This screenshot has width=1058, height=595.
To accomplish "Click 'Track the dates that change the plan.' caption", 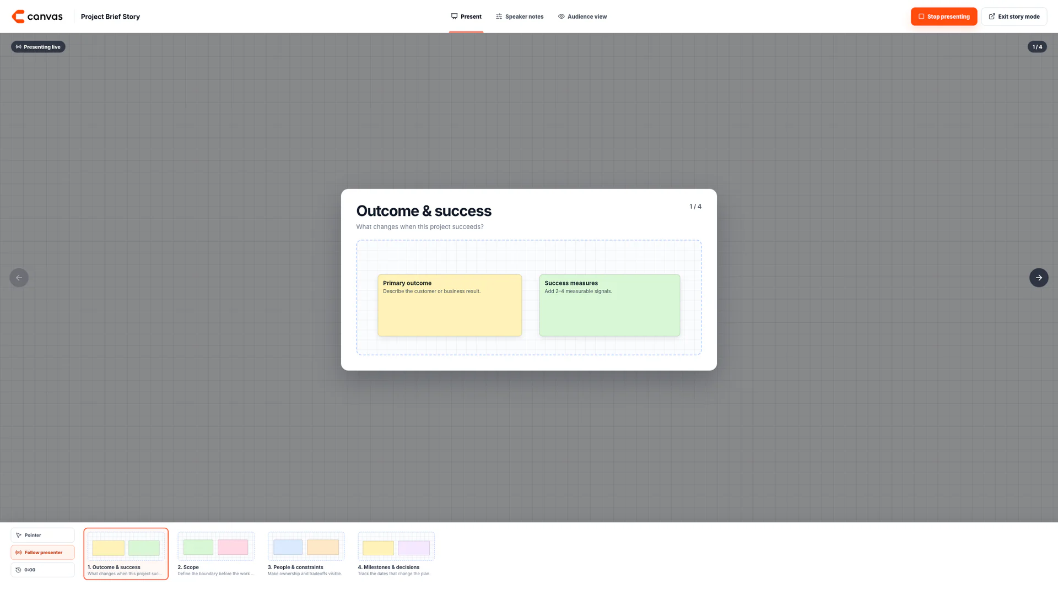I will [394, 574].
